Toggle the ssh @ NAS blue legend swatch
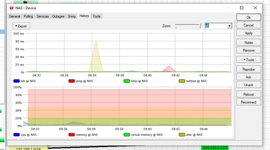The width and height of the screenshot is (270, 150). (17, 81)
